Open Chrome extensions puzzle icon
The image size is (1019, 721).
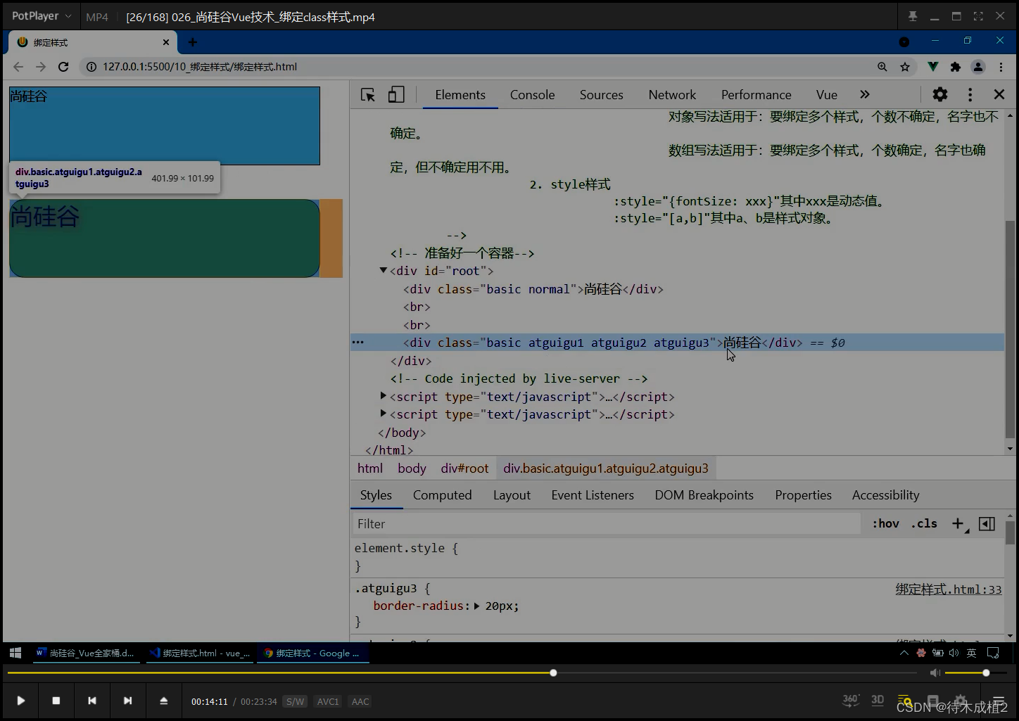click(x=955, y=67)
